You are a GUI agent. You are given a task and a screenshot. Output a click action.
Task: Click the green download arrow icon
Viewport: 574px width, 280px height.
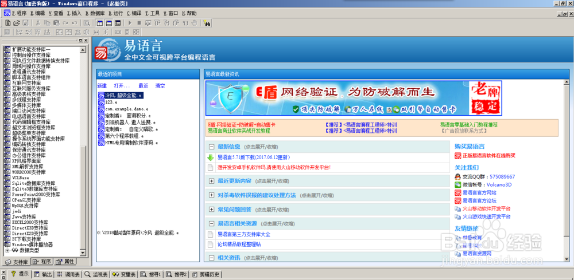coord(211,157)
